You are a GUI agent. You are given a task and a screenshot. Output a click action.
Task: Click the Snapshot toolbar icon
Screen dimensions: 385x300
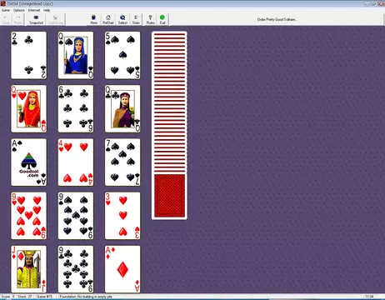pyautogui.click(x=36, y=19)
